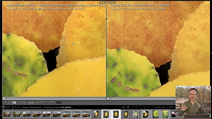Viewport: 212px width, 119px height.
Task: Open grid shortcut icon above filmstrip
Action: 13,107
